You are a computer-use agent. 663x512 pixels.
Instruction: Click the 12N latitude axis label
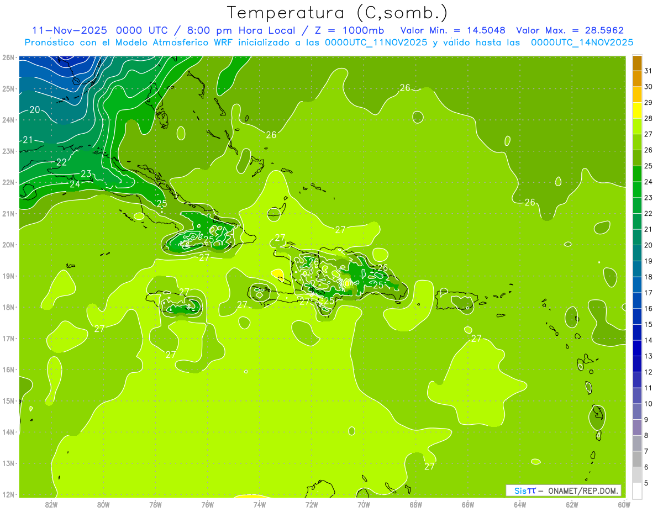(x=8, y=494)
